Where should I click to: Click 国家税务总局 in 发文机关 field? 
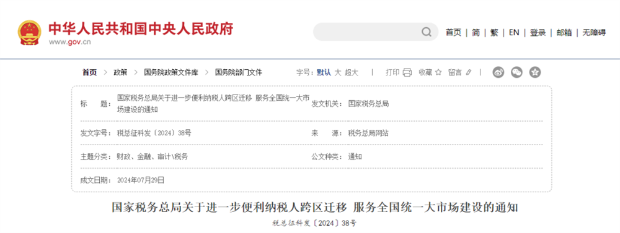(368, 104)
